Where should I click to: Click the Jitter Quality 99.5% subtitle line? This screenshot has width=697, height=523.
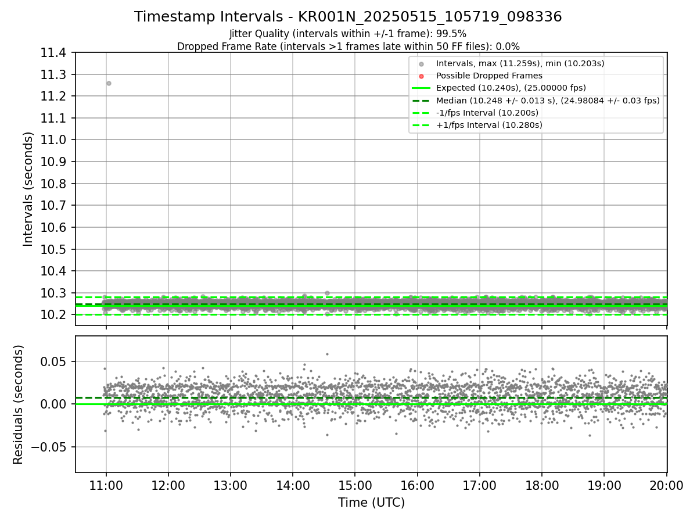click(348, 34)
